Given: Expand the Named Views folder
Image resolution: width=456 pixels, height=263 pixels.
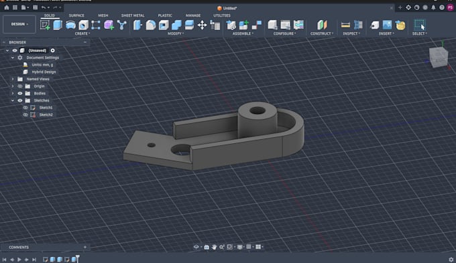Looking at the screenshot, I should click(x=13, y=79).
